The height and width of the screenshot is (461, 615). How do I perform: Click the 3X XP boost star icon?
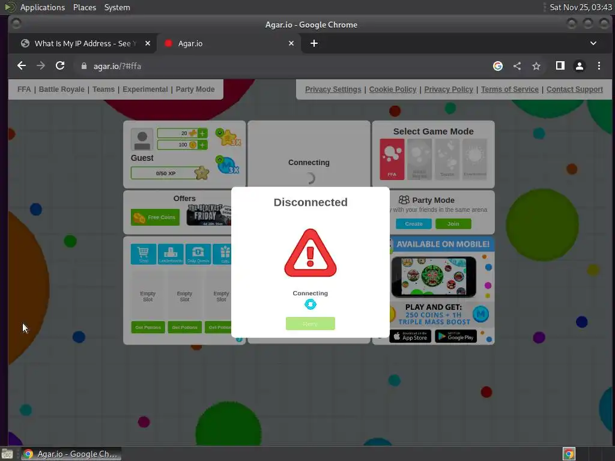[228, 137]
